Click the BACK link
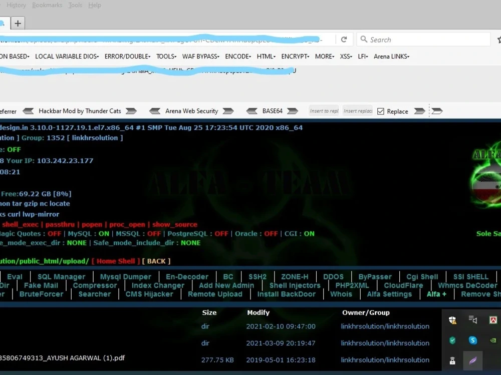This screenshot has width=501, height=375. click(156, 261)
